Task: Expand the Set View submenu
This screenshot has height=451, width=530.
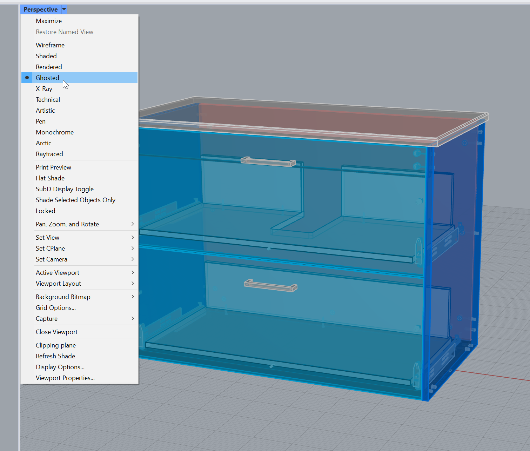Action: click(48, 238)
